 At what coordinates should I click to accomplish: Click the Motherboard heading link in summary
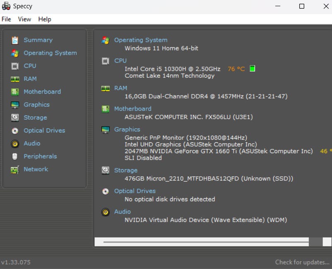click(133, 109)
